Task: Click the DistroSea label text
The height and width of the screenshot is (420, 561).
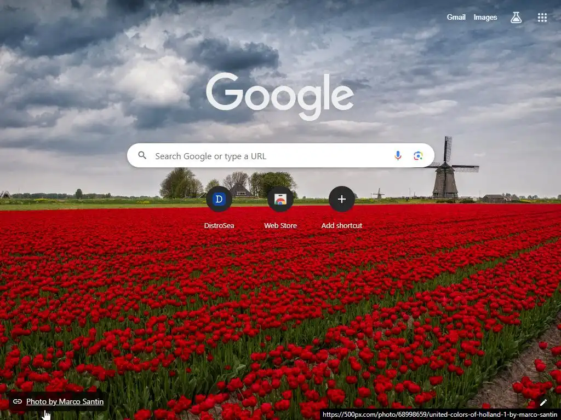Action: (x=219, y=226)
